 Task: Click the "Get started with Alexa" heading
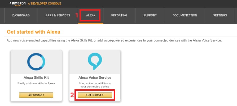click(33, 32)
